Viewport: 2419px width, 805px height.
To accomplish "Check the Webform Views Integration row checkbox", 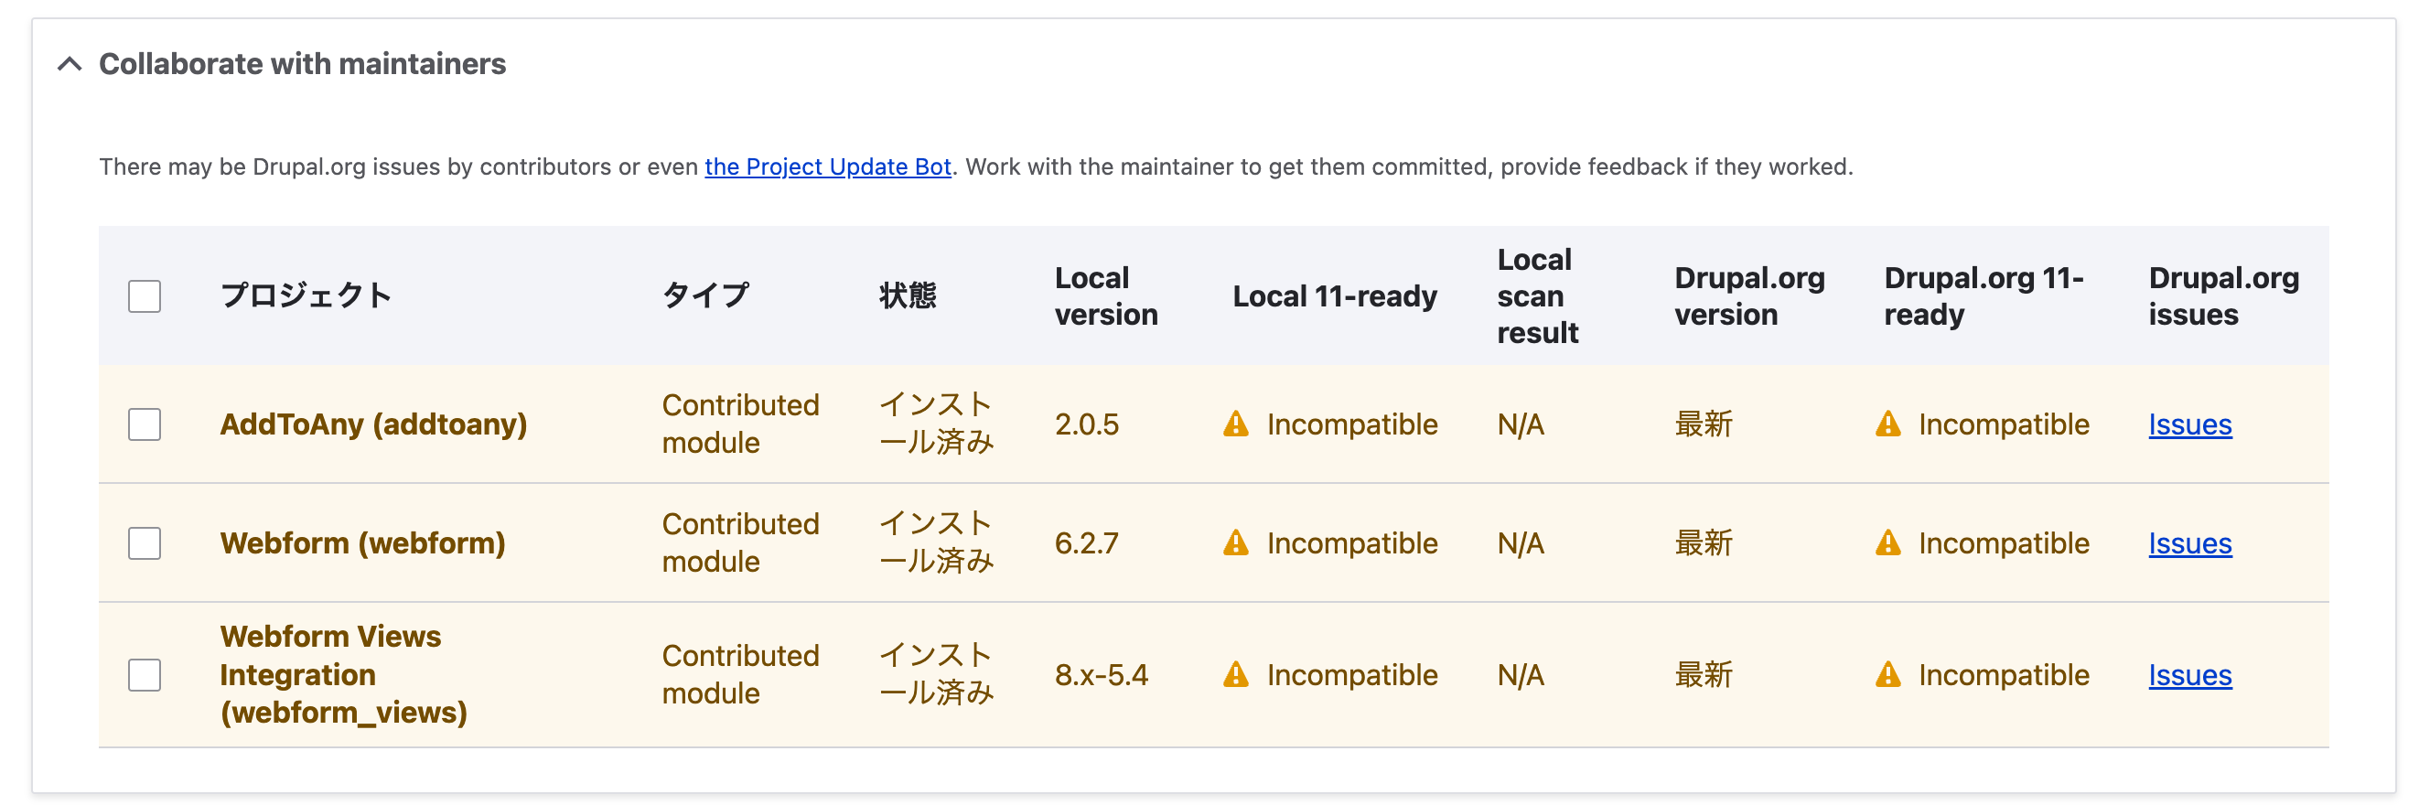I will [145, 674].
